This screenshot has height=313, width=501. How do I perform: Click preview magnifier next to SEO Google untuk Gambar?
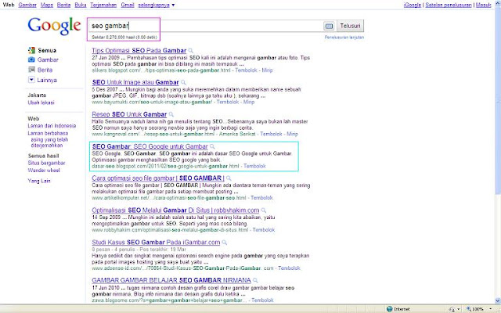[x=212, y=146]
